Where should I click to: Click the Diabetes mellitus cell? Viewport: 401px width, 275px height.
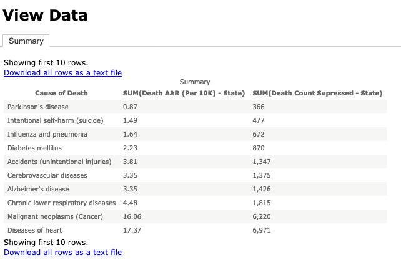34,148
